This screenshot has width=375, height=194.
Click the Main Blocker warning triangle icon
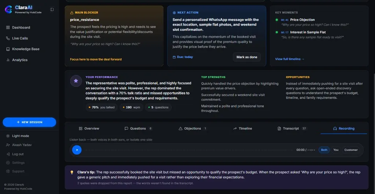[72, 13]
